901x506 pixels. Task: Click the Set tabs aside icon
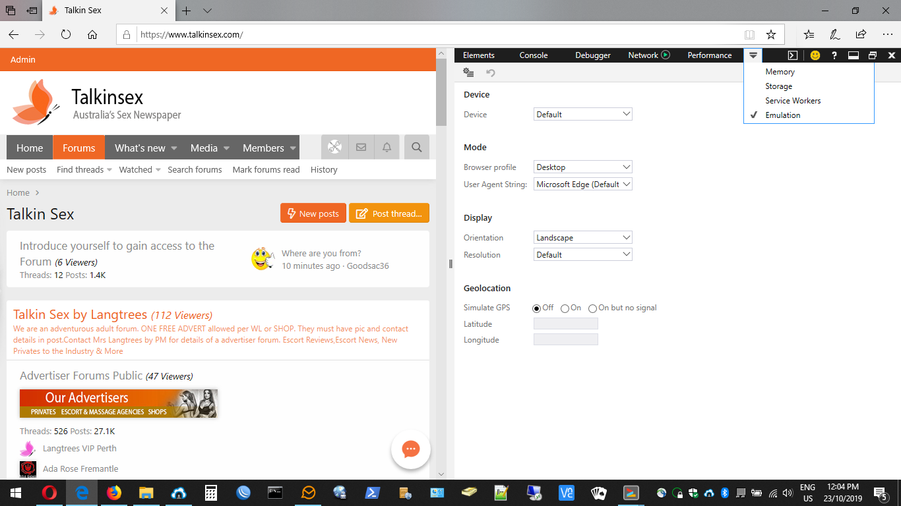(31, 11)
